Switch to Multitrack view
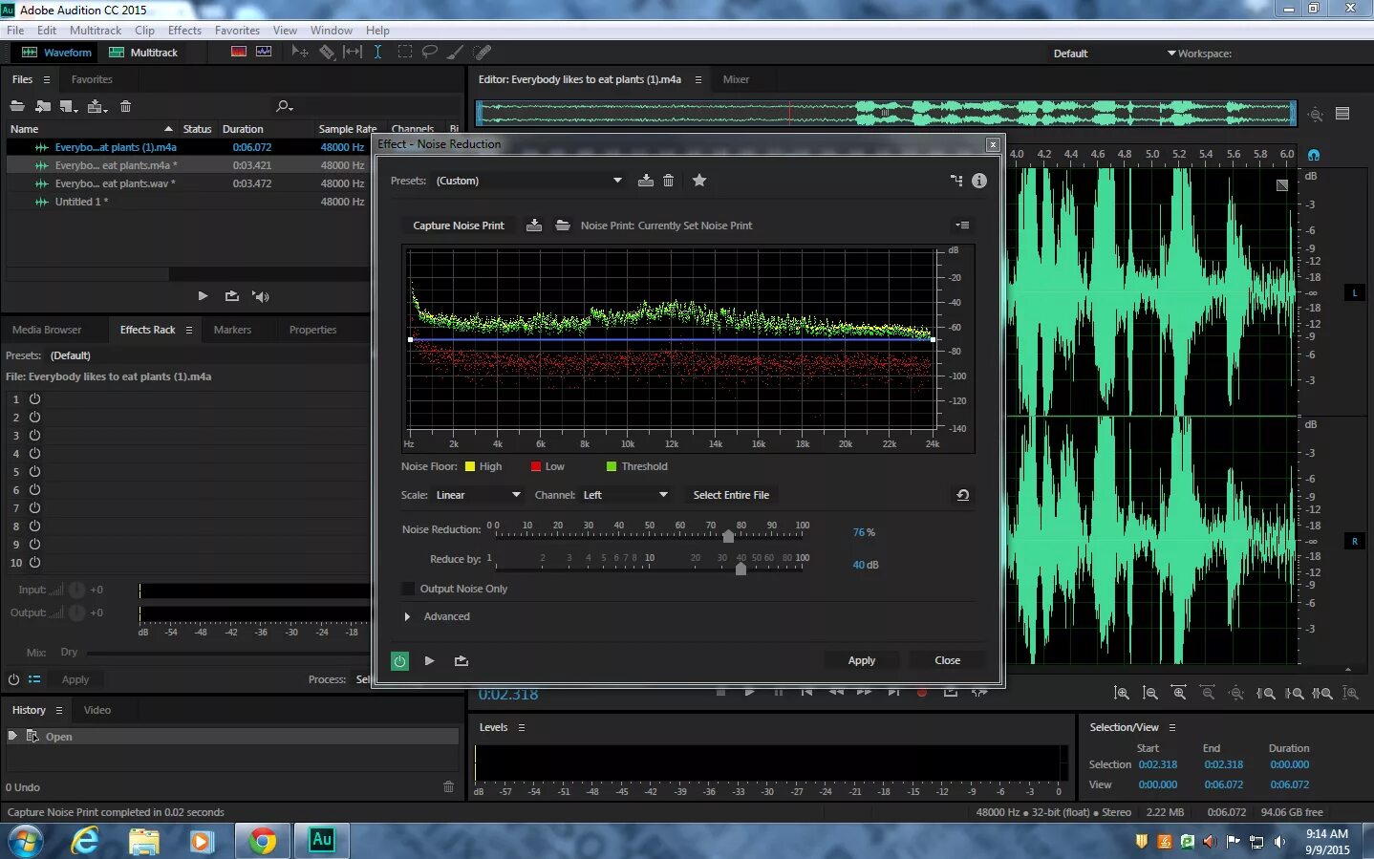 pyautogui.click(x=143, y=53)
